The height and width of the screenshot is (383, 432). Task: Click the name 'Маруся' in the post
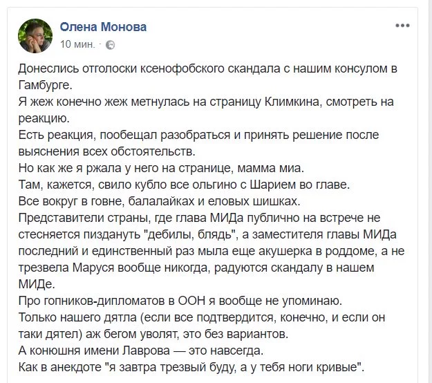93,268
